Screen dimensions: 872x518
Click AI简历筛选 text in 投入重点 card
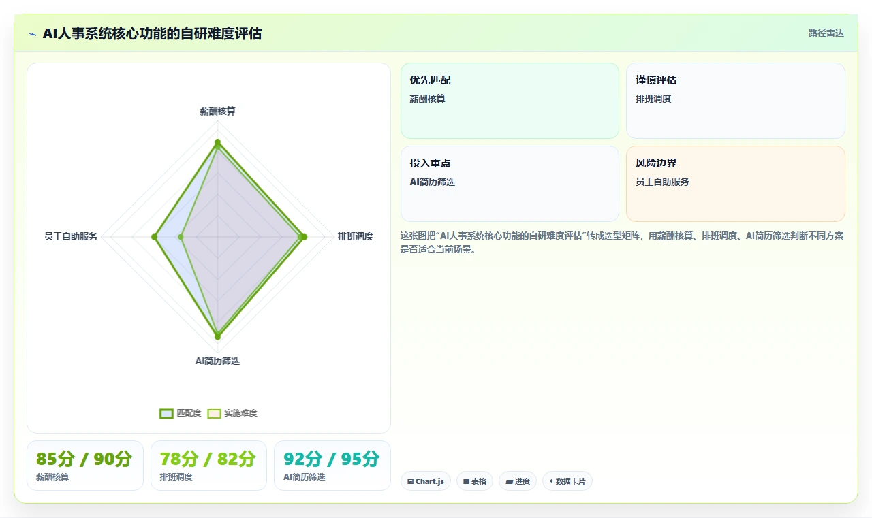[433, 182]
